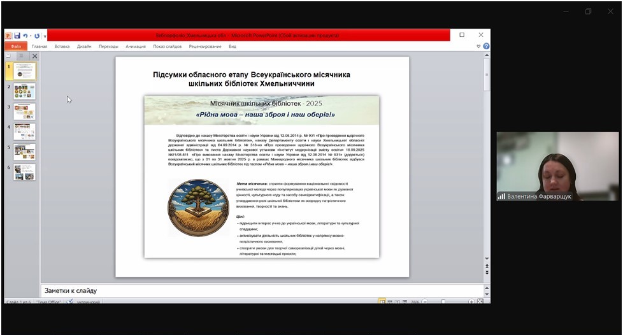The width and height of the screenshot is (623, 335).
Task: Close the slide thumbnails pane
Action: point(35,56)
